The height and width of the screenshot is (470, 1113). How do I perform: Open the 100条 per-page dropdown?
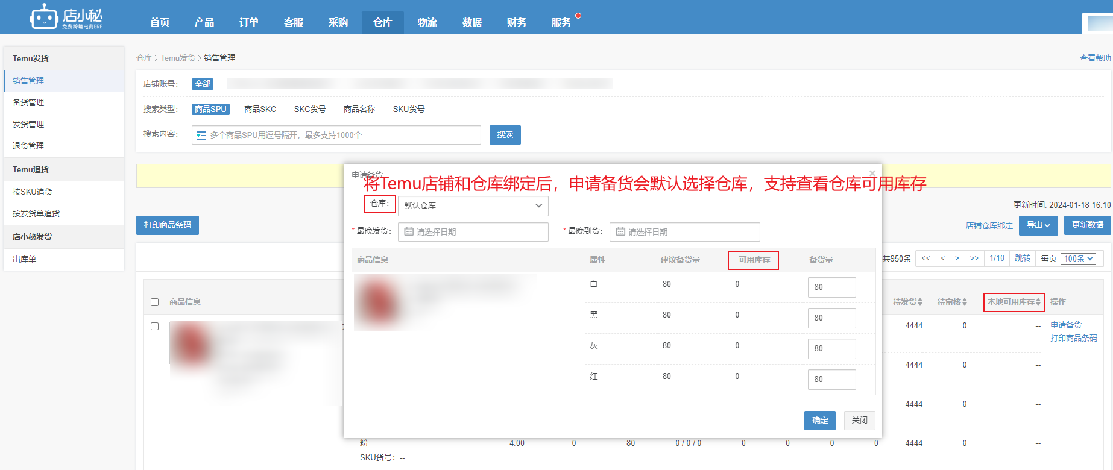[x=1078, y=258]
